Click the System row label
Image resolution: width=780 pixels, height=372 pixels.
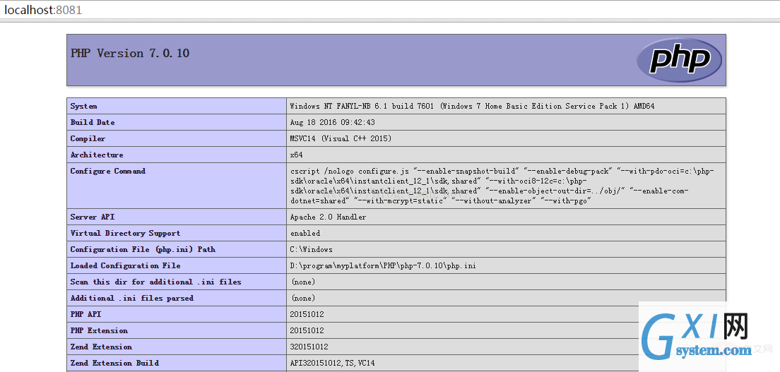(83, 106)
